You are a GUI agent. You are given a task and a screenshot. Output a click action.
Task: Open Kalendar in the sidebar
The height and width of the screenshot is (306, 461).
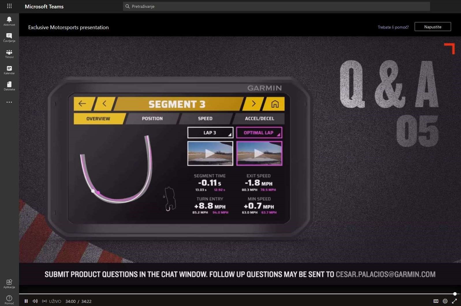pyautogui.click(x=9, y=70)
